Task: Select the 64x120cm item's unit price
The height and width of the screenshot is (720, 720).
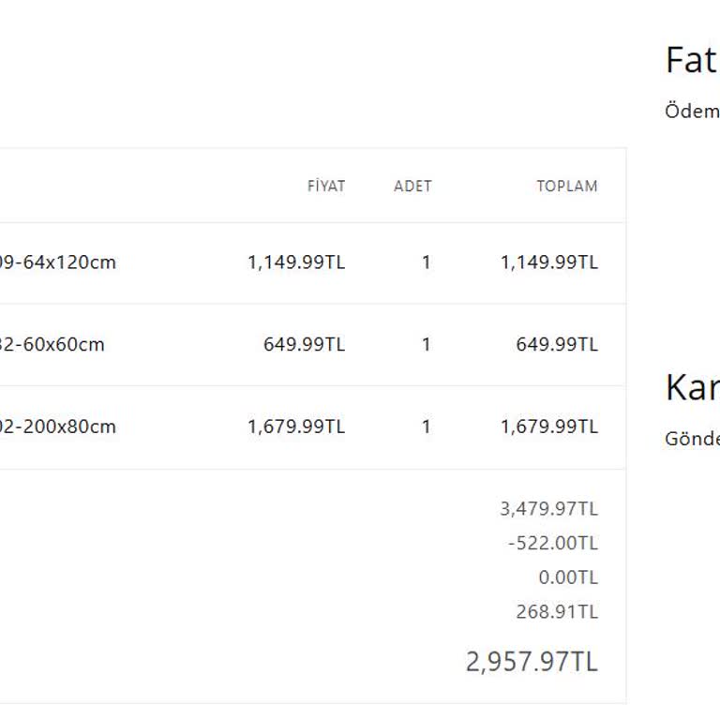Action: (x=296, y=262)
